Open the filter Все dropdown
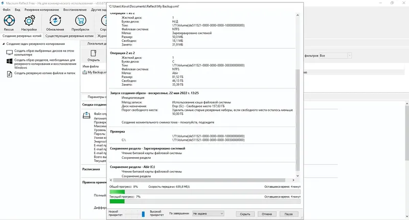The height and width of the screenshot is (220, 409). tap(335, 56)
